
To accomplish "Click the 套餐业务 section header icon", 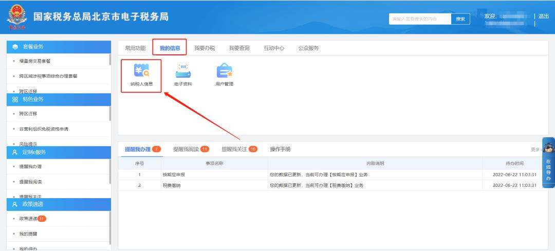I will click(15, 47).
